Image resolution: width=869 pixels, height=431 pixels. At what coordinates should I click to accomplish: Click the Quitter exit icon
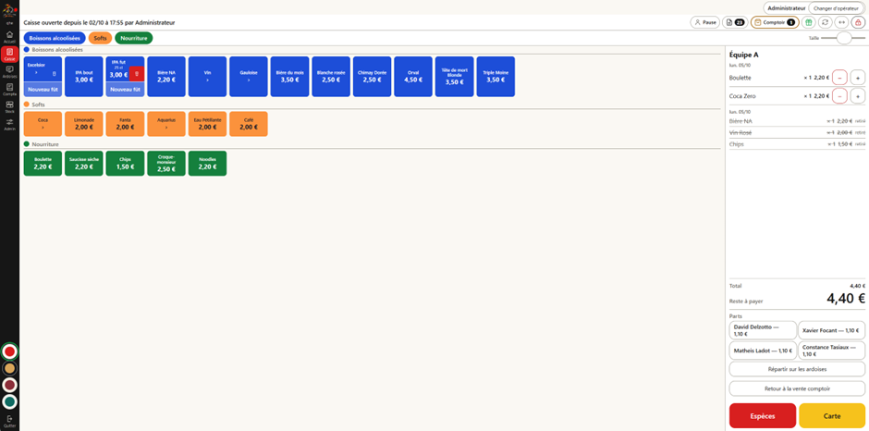(x=9, y=421)
